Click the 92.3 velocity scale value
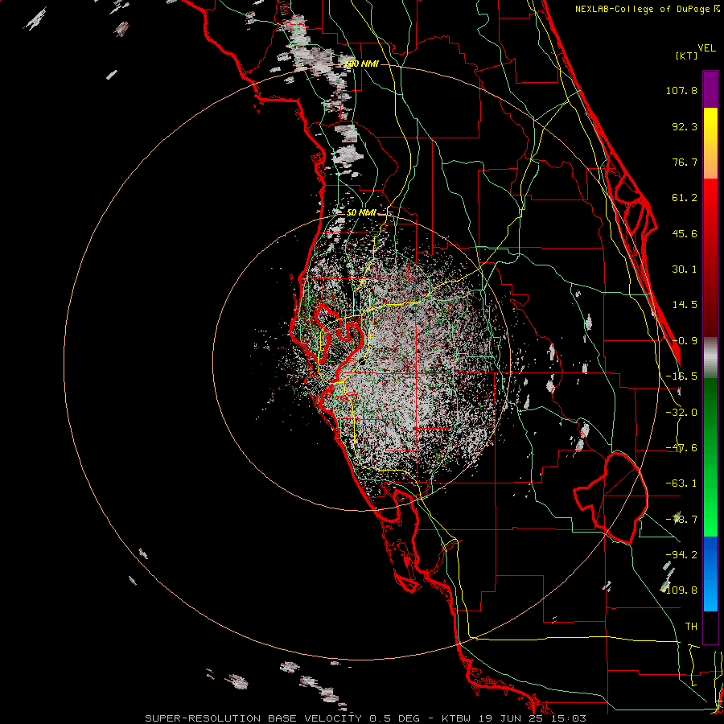 click(685, 126)
